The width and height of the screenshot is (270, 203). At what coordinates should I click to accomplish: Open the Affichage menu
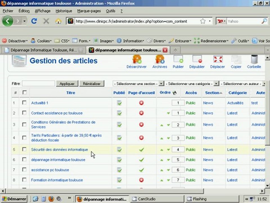[43, 11]
